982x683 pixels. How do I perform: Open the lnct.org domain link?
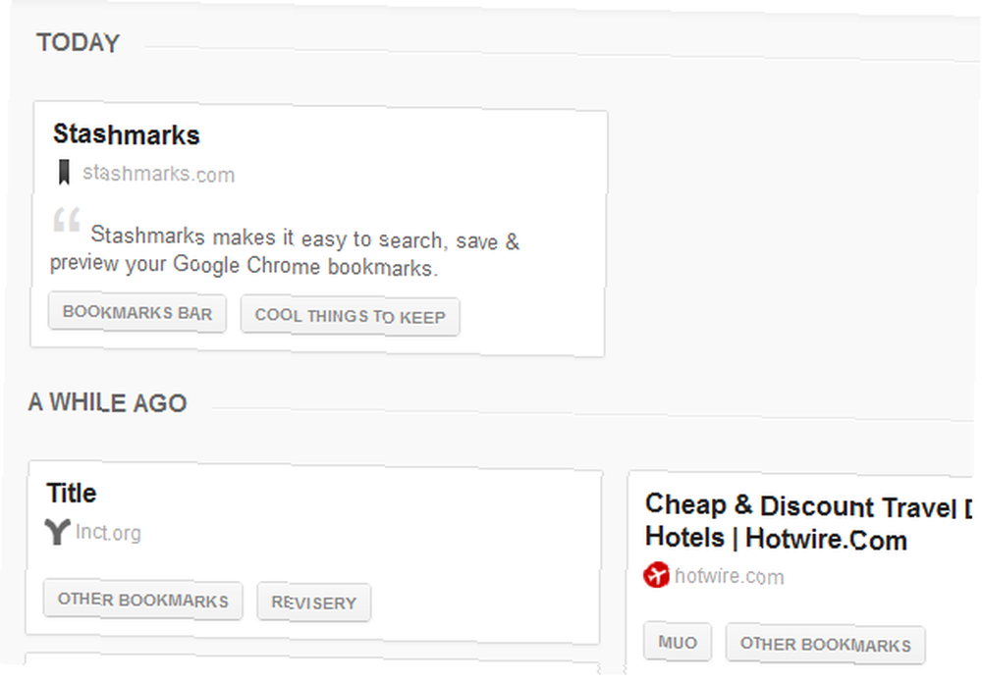(x=108, y=533)
